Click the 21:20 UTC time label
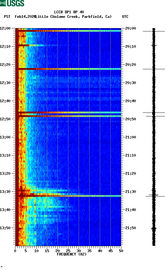The image size is (167, 270). pos(131,174)
